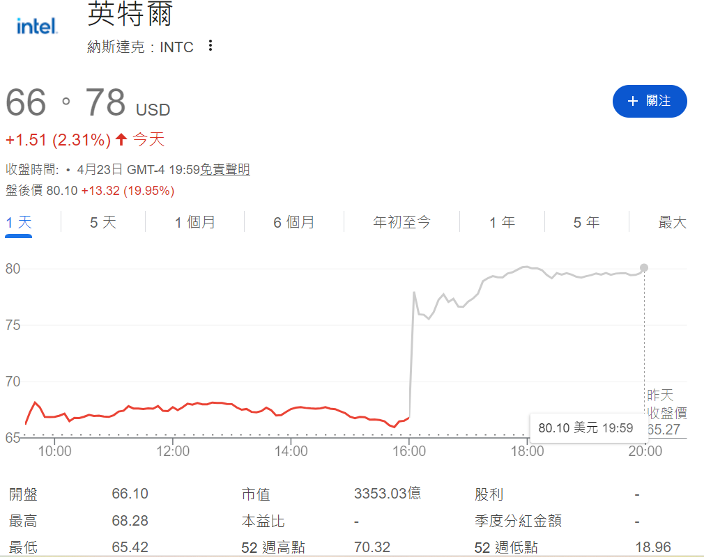This screenshot has width=704, height=557.
Task: Open the 免責聲明 disclaimer link
Action: 226,168
